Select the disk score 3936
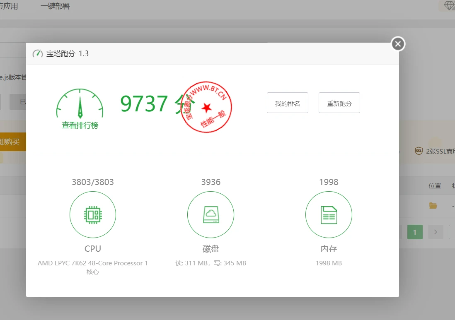 point(211,182)
